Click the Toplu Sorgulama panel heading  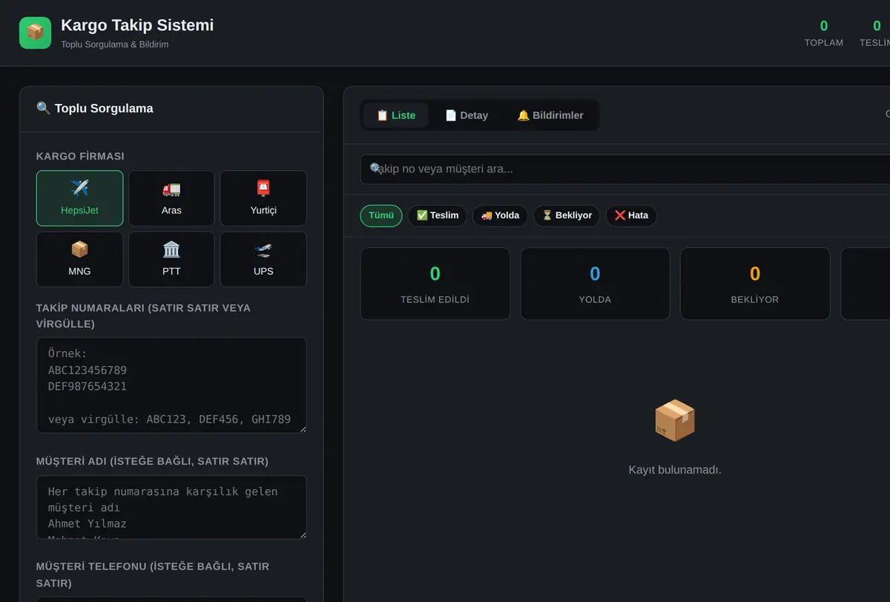pos(95,108)
